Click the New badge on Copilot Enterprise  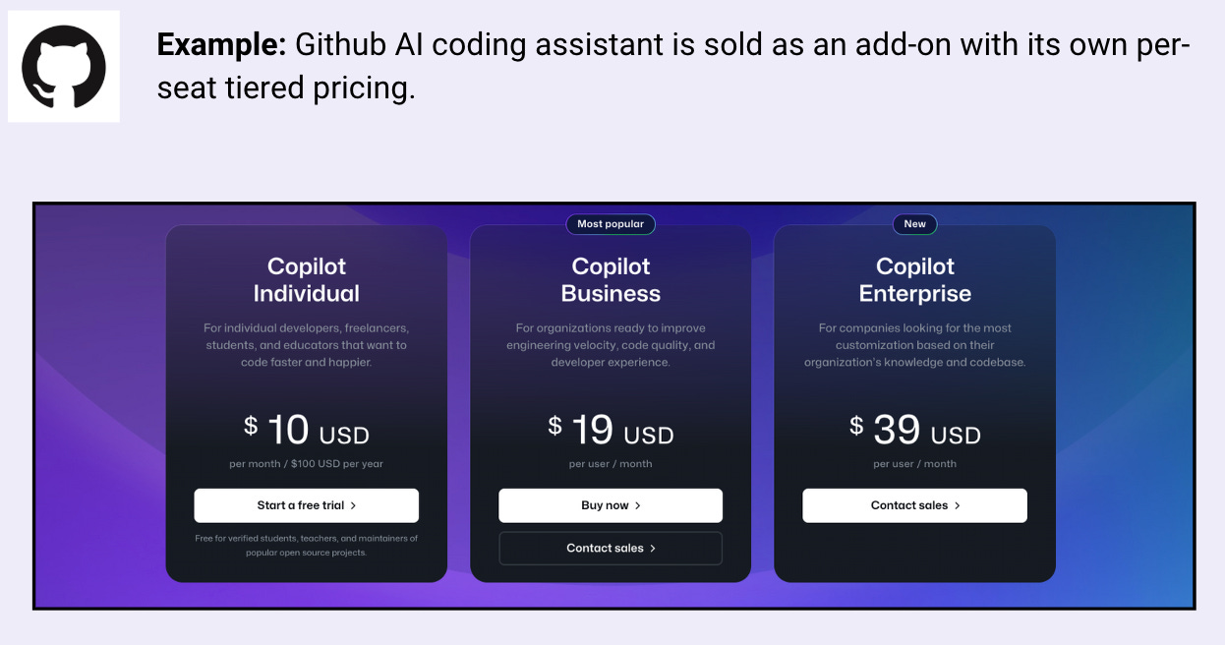coord(915,224)
